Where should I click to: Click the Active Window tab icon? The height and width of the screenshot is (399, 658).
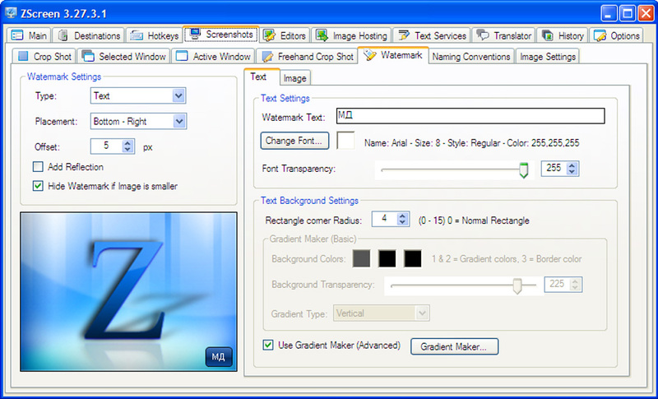182,56
